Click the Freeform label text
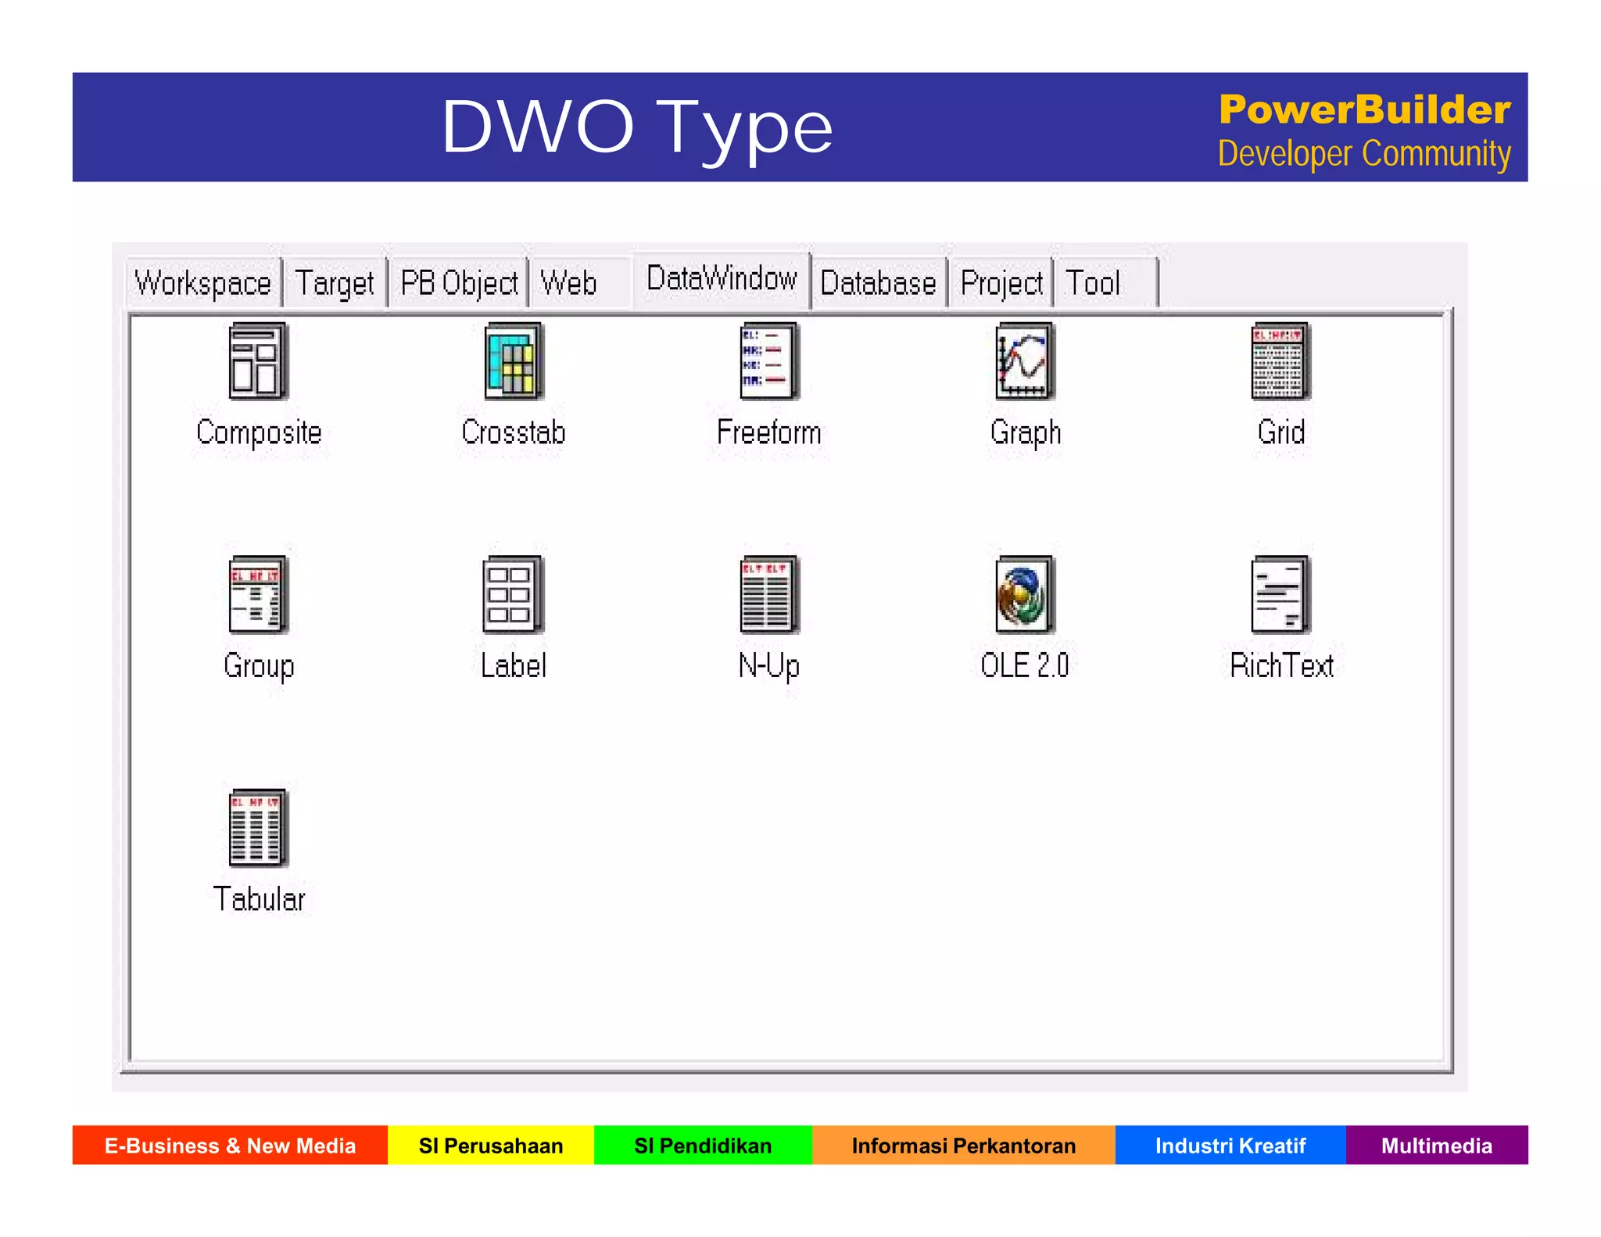 [769, 432]
